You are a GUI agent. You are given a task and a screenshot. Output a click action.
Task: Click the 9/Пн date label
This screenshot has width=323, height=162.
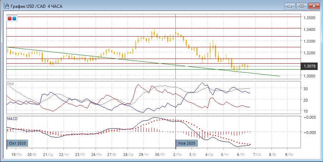pyautogui.click(x=289, y=155)
